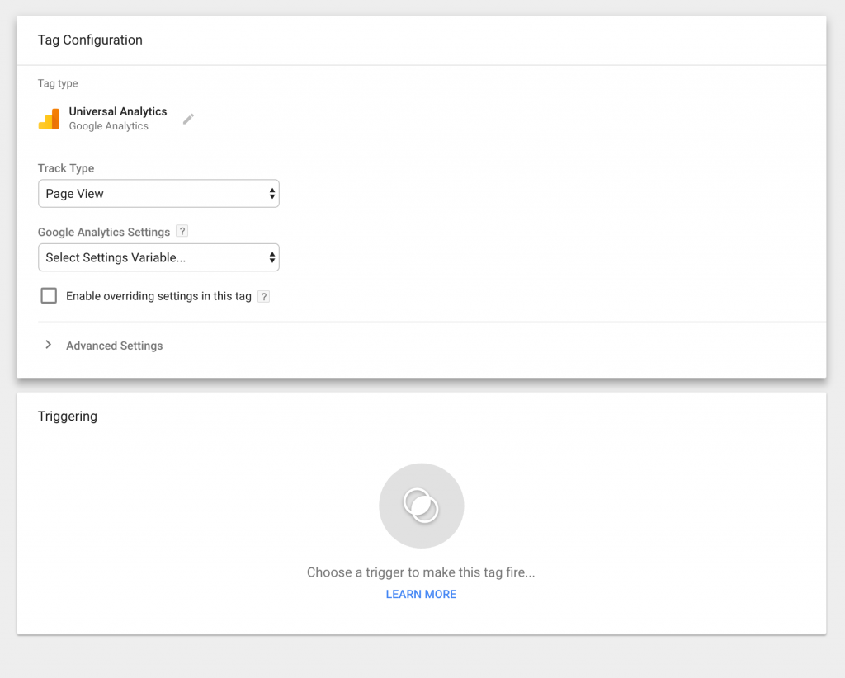Expand the Advanced Settings section label
Viewport: 845px width, 678px height.
click(x=114, y=346)
